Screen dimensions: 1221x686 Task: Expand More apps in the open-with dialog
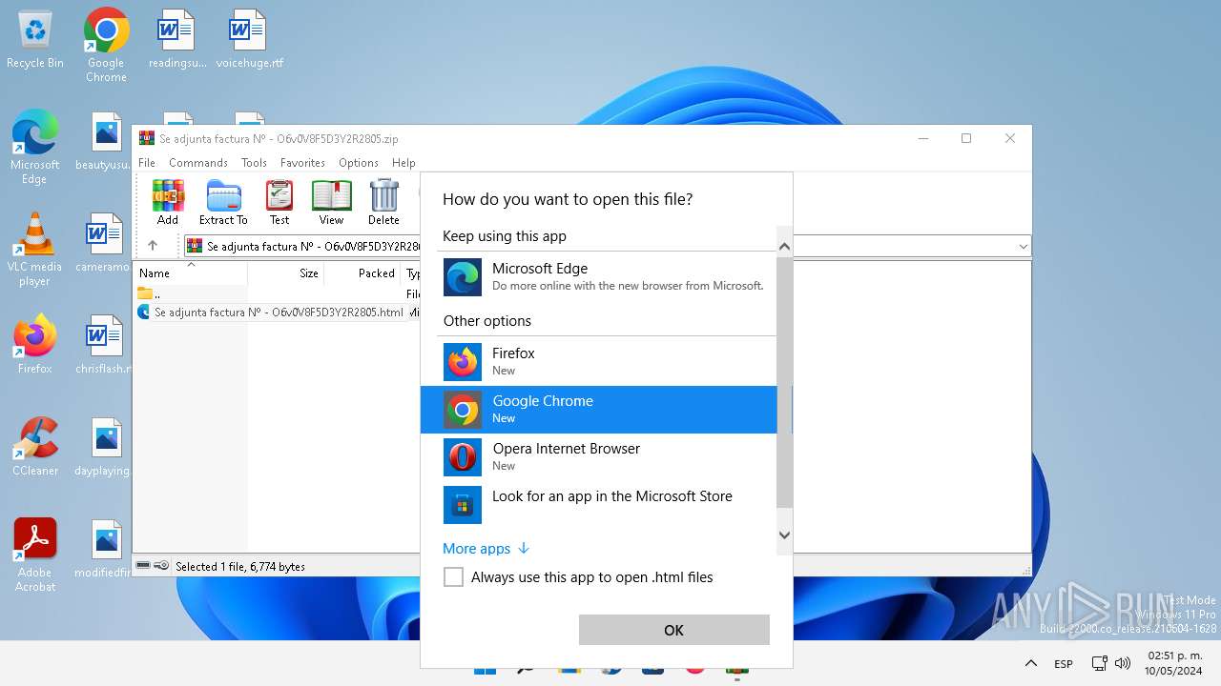tap(486, 549)
